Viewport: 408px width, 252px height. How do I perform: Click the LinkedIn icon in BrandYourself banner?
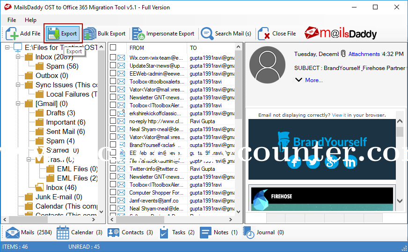[x=350, y=162]
